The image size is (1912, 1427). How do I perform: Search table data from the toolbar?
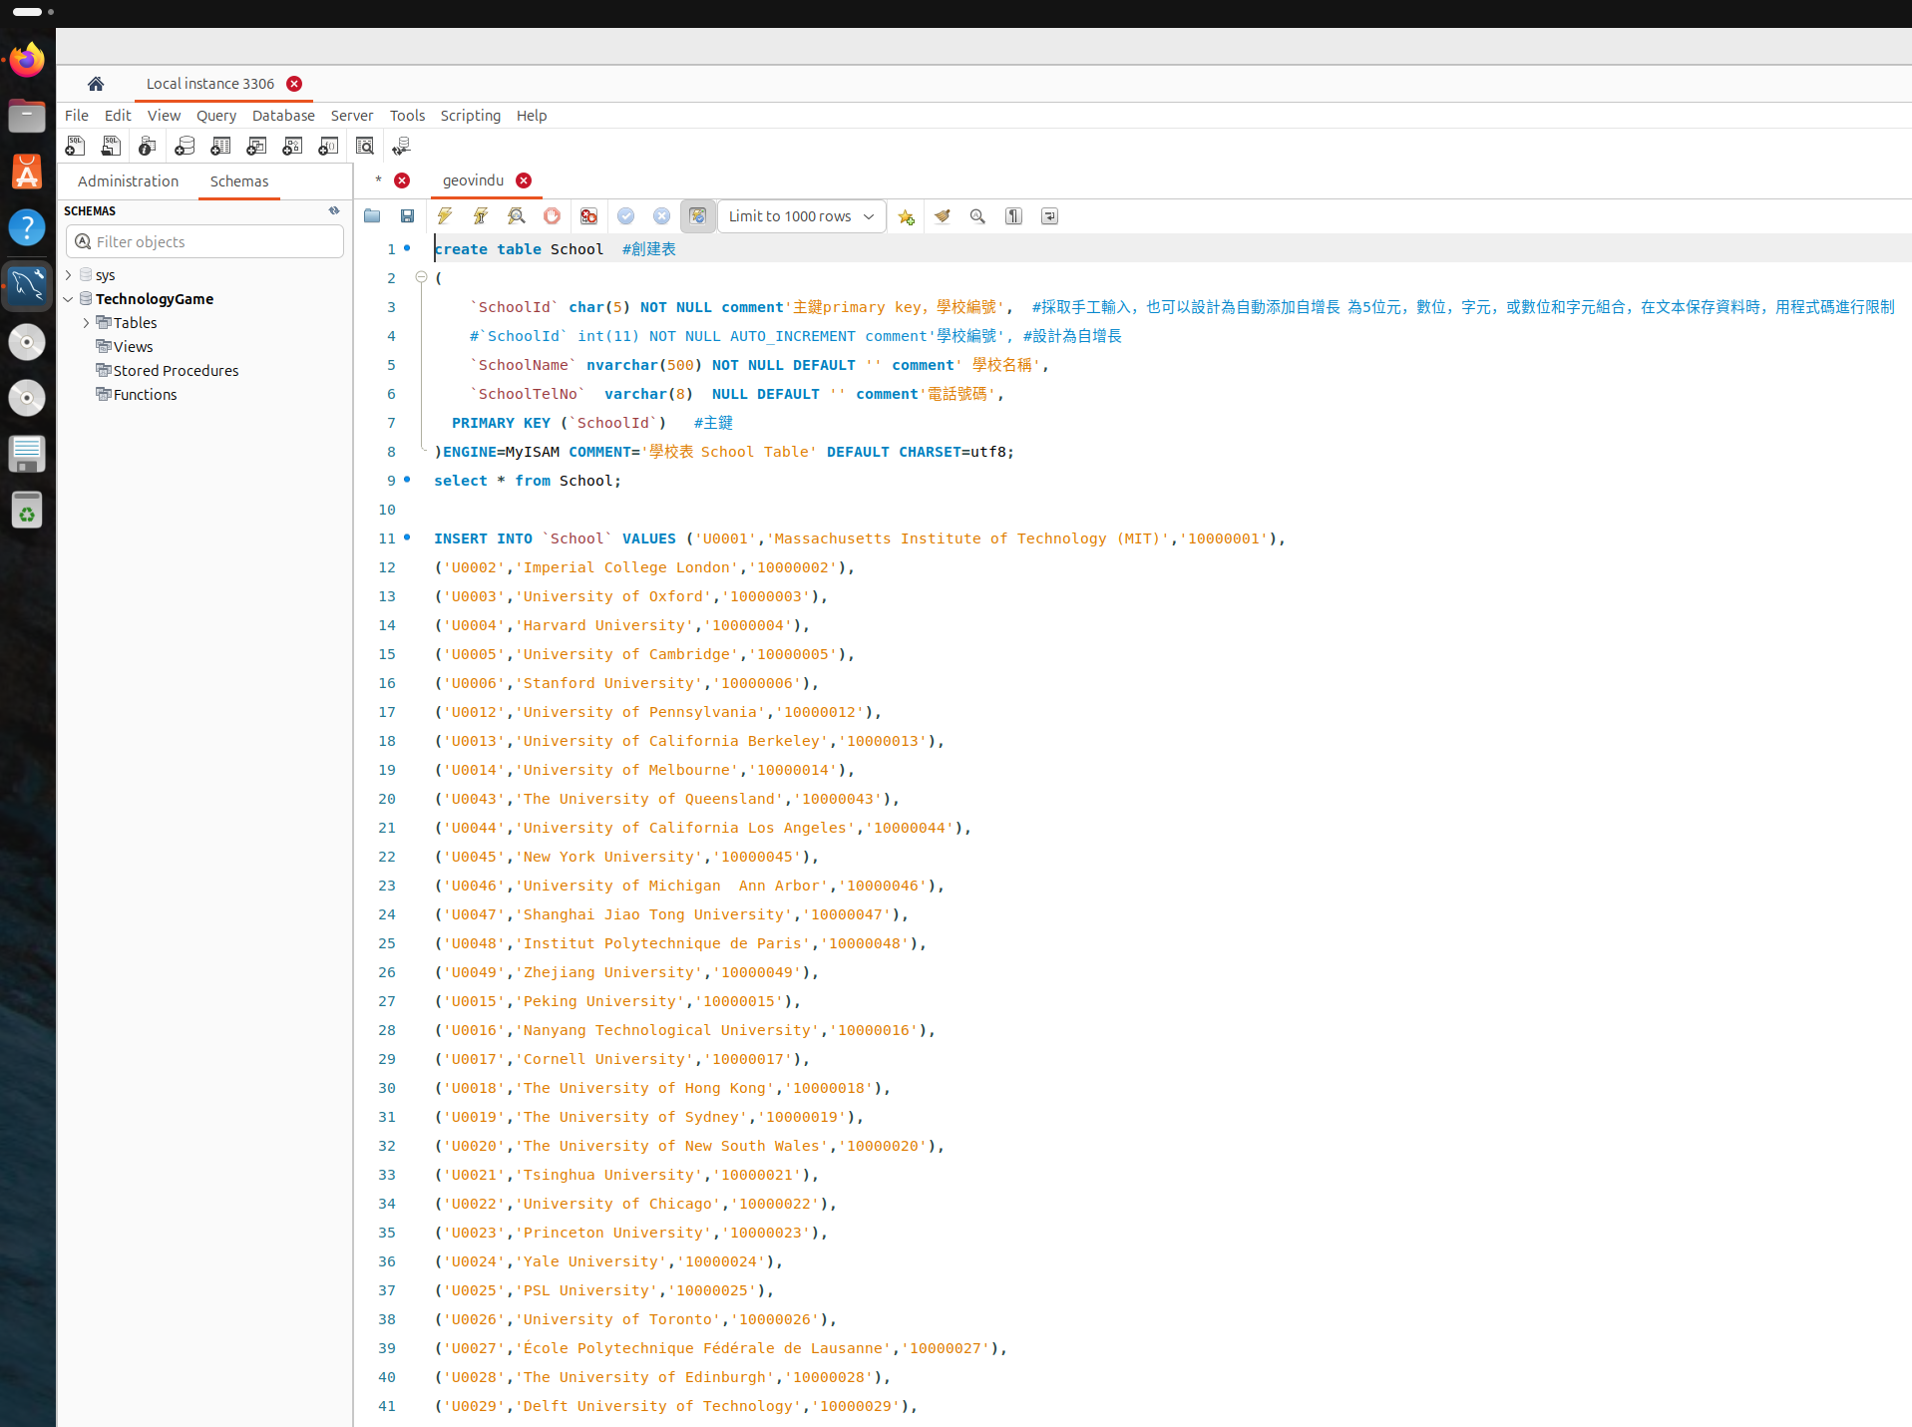[365, 147]
